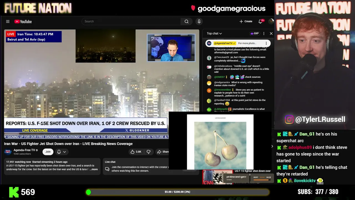The width and height of the screenshot is (355, 200).
Task: Click the music player progress bar
Action: (x=262, y=180)
